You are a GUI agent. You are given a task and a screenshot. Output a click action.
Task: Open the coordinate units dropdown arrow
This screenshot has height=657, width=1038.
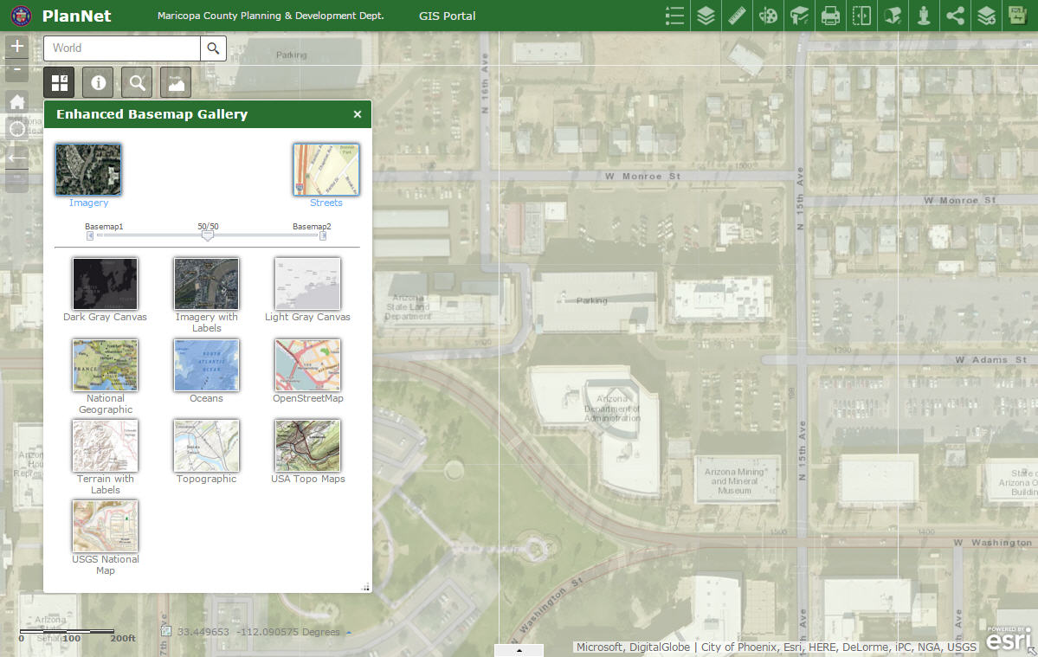pyautogui.click(x=349, y=633)
